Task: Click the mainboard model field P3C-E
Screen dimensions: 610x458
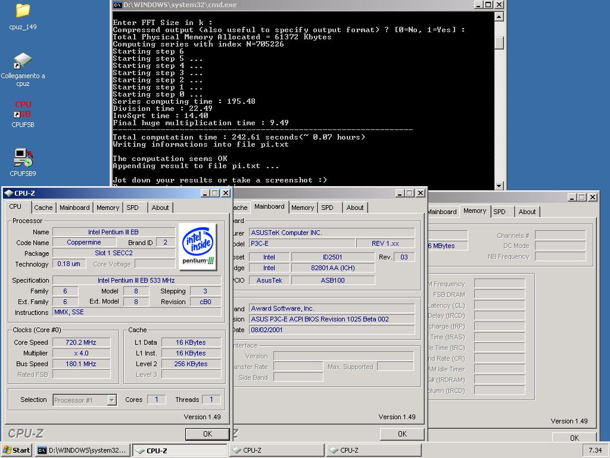Action: (x=302, y=243)
